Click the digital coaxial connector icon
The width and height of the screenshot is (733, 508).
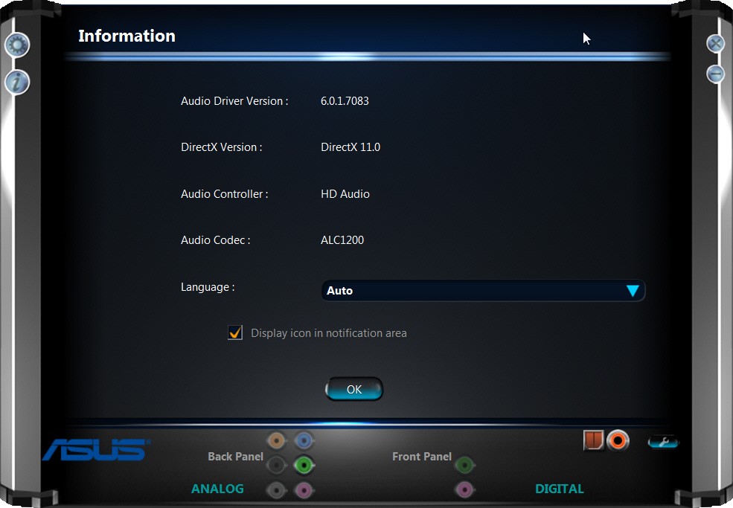(x=618, y=440)
